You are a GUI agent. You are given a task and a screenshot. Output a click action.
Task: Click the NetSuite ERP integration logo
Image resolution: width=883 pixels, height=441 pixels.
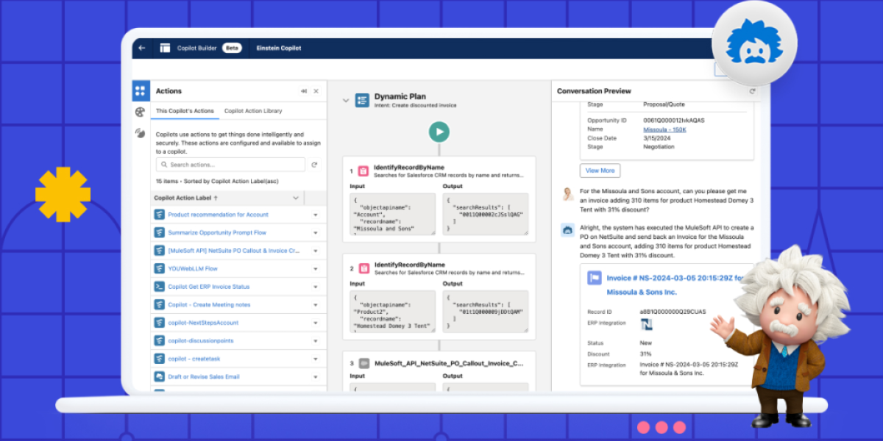pos(647,324)
